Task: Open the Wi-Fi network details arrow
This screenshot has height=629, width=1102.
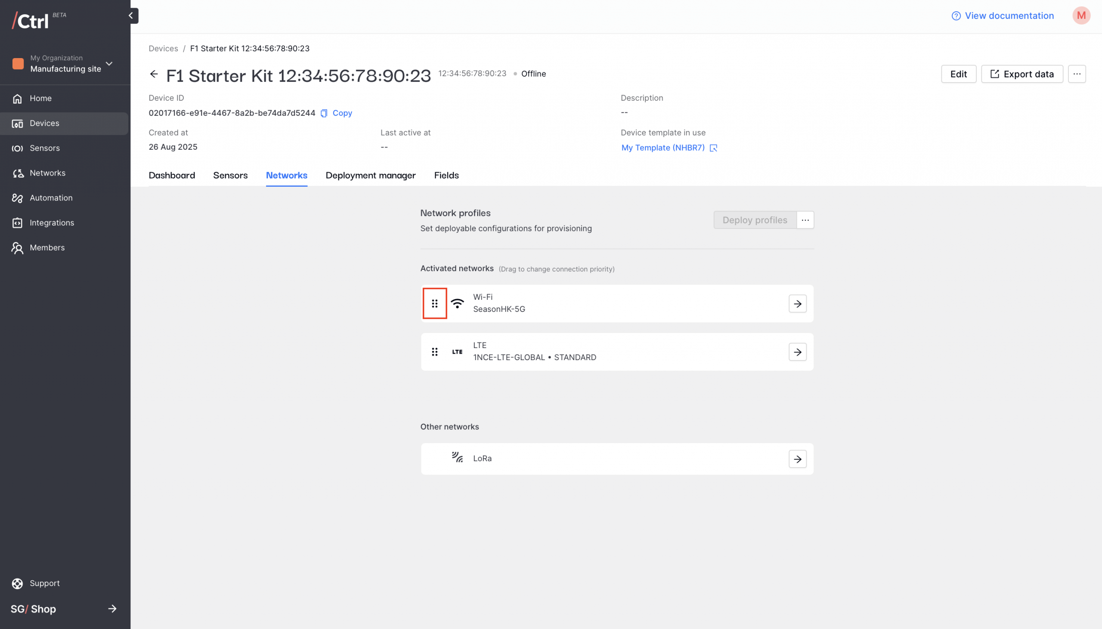Action: tap(797, 304)
